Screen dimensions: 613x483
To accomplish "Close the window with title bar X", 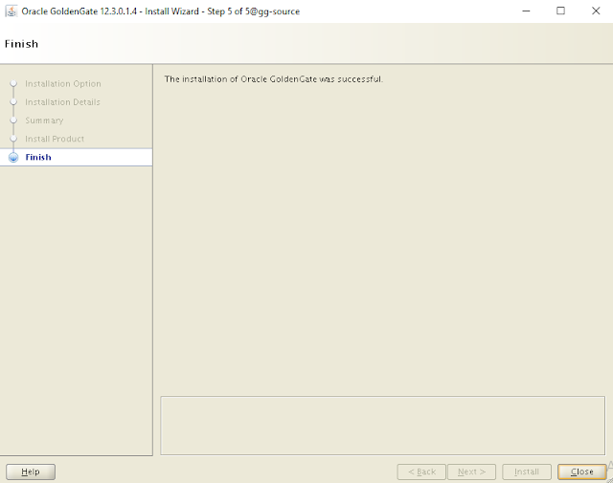I will tap(596, 11).
